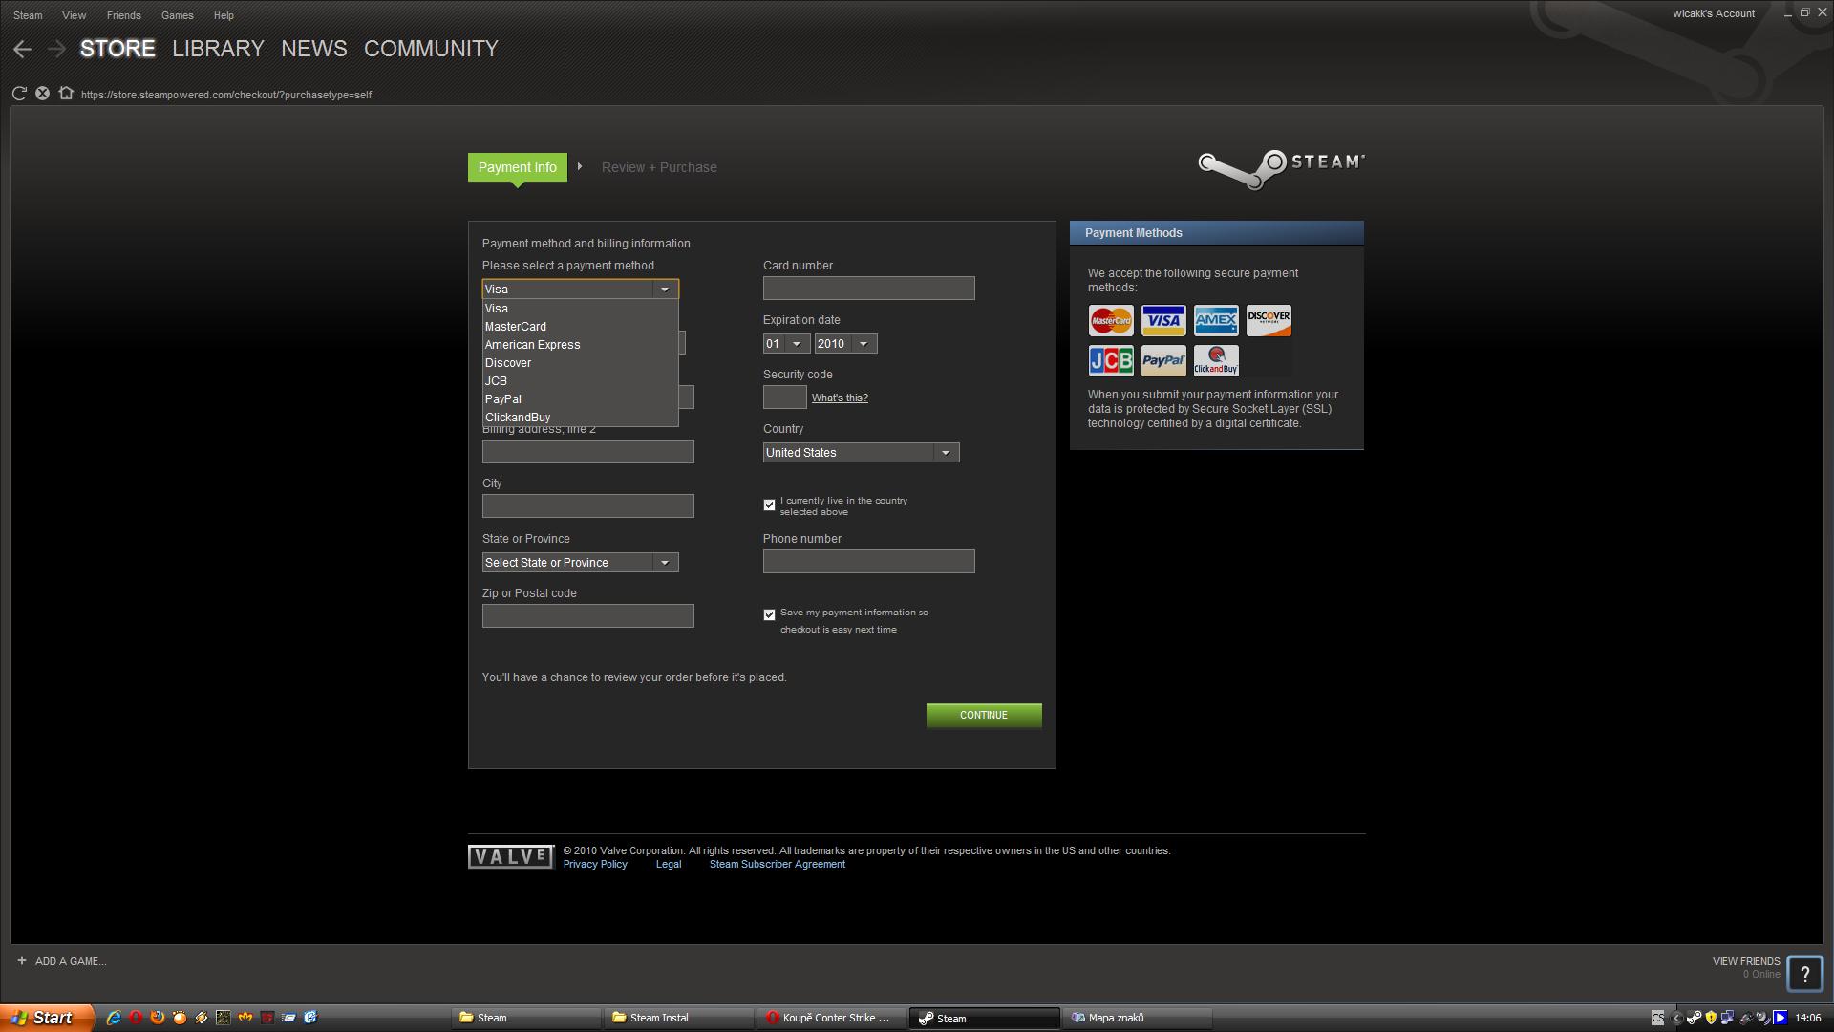This screenshot has width=1834, height=1032.
Task: Uncheck 'Save my payment information' checkbox
Action: (x=769, y=615)
